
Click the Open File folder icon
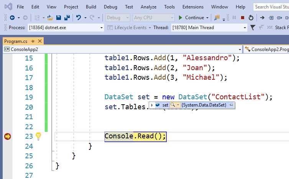pyautogui.click(x=50, y=18)
